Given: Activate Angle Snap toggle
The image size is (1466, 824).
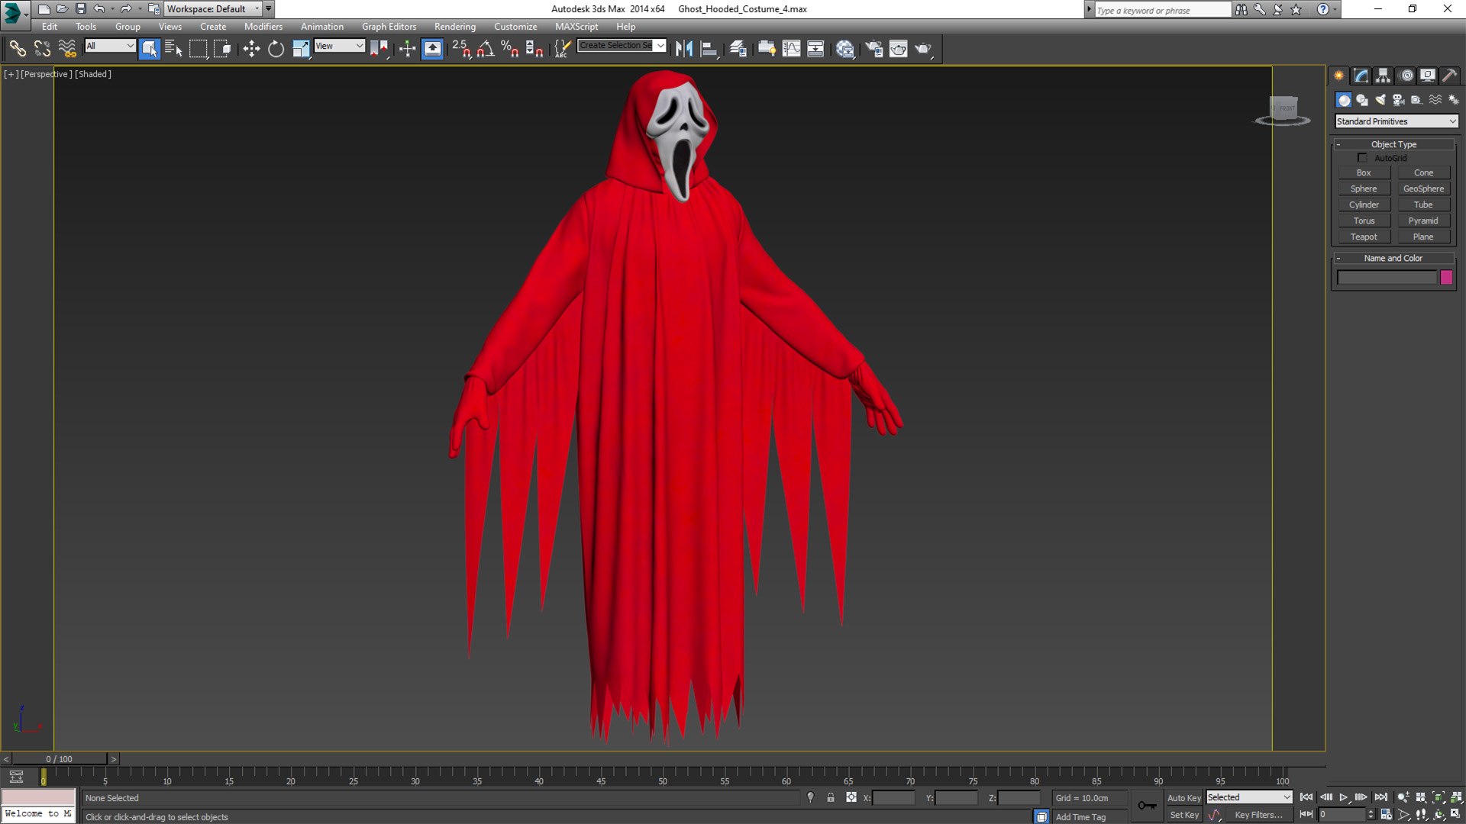Looking at the screenshot, I should [486, 49].
